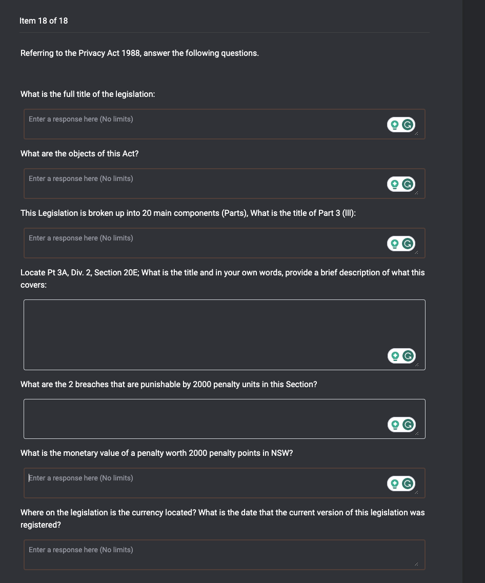Open lightbulb hints in the Section 20E description box
485x583 pixels.
[395, 355]
